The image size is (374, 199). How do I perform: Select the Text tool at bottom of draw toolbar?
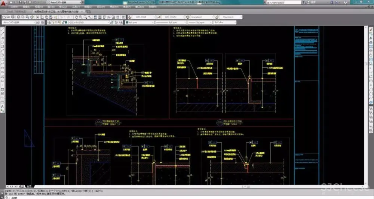[x=3, y=106]
